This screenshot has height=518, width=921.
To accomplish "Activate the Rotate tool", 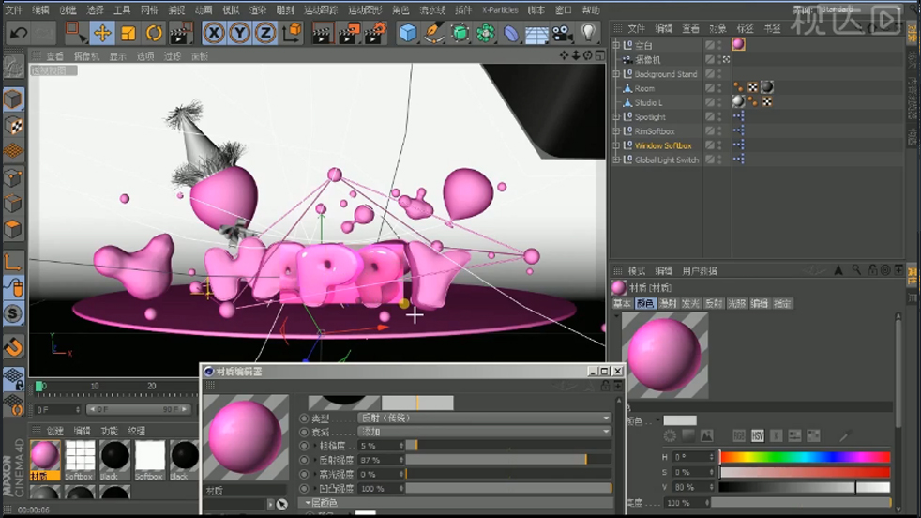I will coord(154,33).
